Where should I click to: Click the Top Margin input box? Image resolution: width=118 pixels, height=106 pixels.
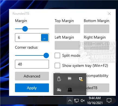pos(67,29)
